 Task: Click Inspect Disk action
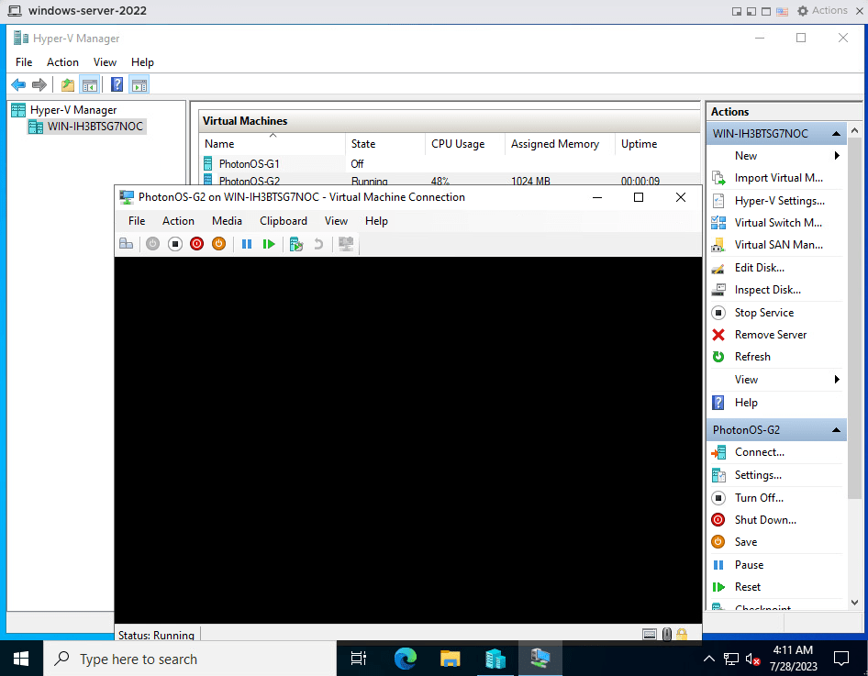(767, 289)
